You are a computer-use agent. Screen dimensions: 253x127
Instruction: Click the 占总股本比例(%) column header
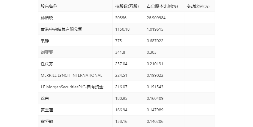pyautogui.click(x=162, y=6)
